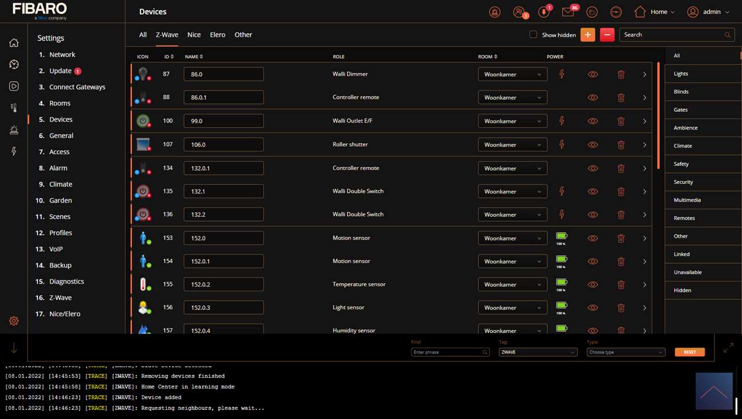Switch to the Nice devices tab
The image size is (742, 419).
pos(194,35)
